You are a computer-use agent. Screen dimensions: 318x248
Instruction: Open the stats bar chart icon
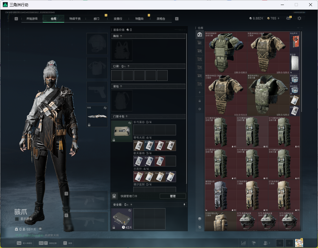pyautogui.click(x=243, y=243)
